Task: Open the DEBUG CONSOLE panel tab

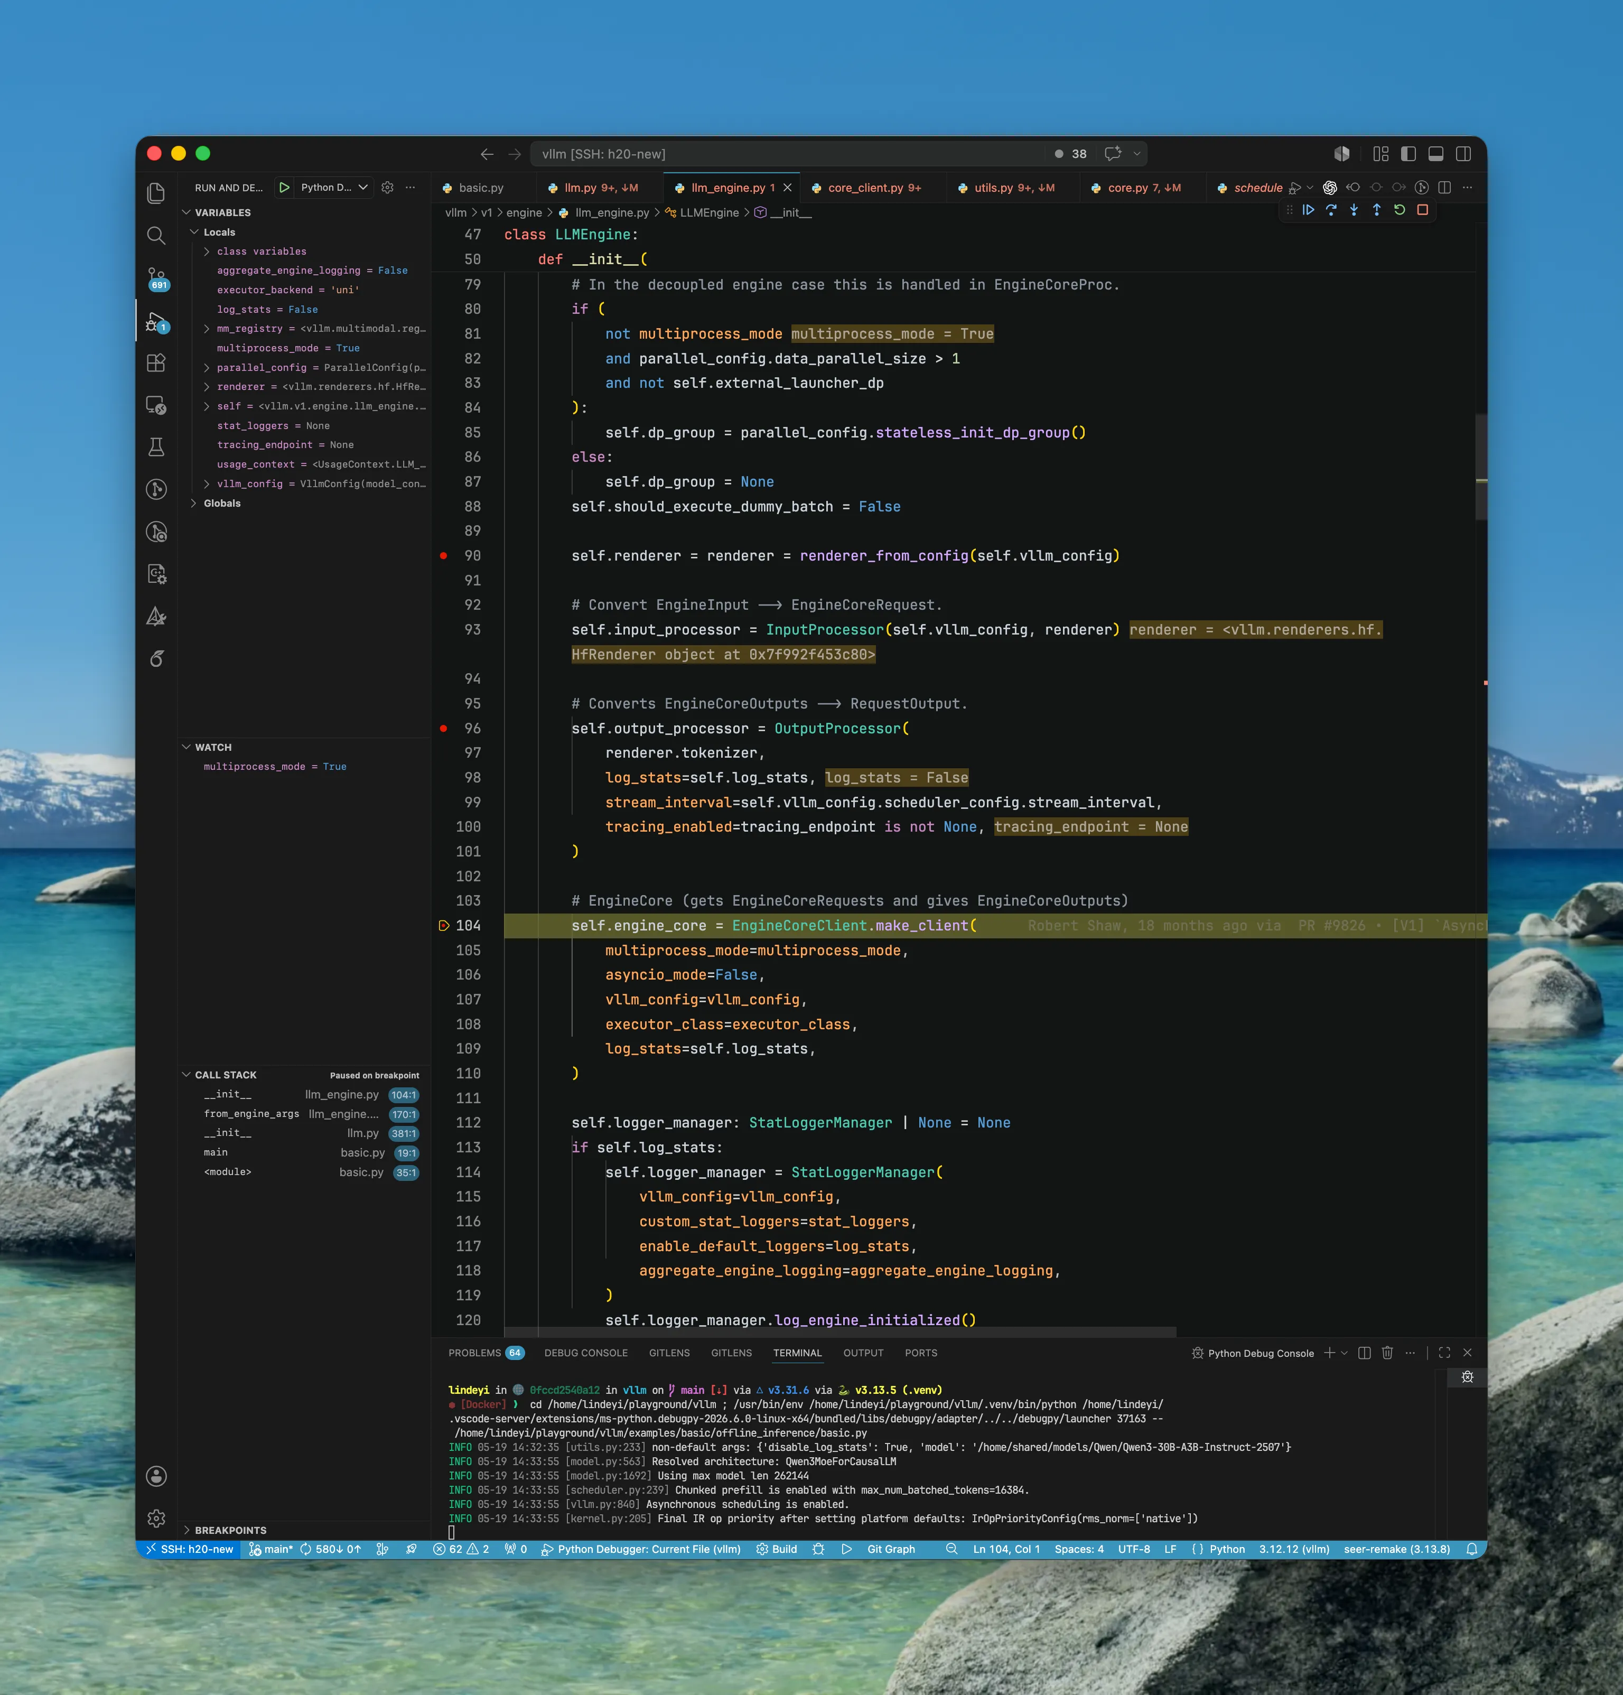Action: (x=585, y=1353)
